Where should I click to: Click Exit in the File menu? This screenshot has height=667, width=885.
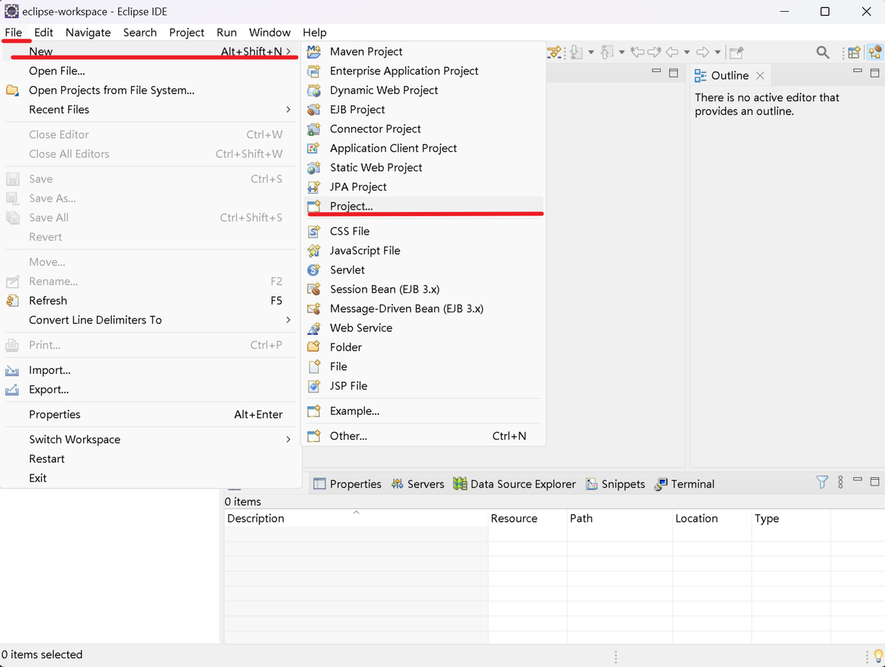tap(151, 478)
